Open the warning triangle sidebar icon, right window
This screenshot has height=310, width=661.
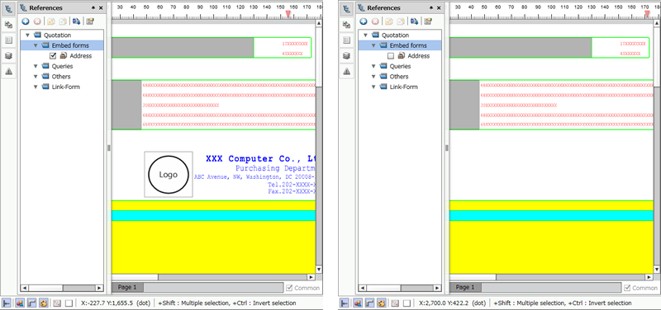pos(346,72)
